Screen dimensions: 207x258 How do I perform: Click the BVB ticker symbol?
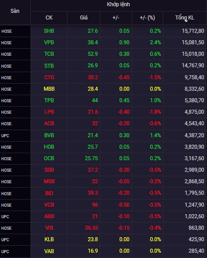49,135
